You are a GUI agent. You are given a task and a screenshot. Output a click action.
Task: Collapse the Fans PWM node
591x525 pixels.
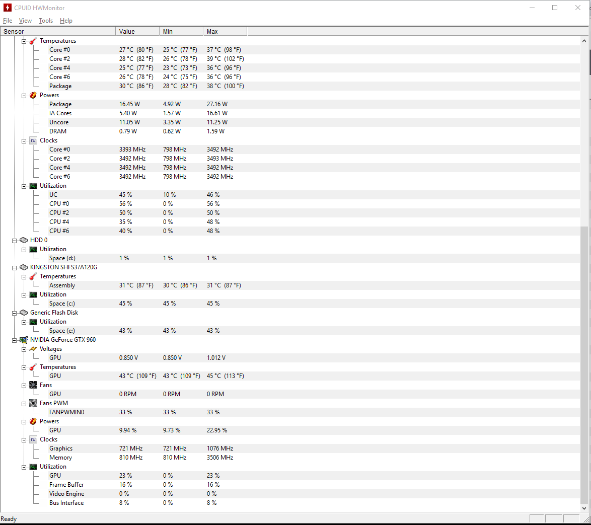pos(24,404)
